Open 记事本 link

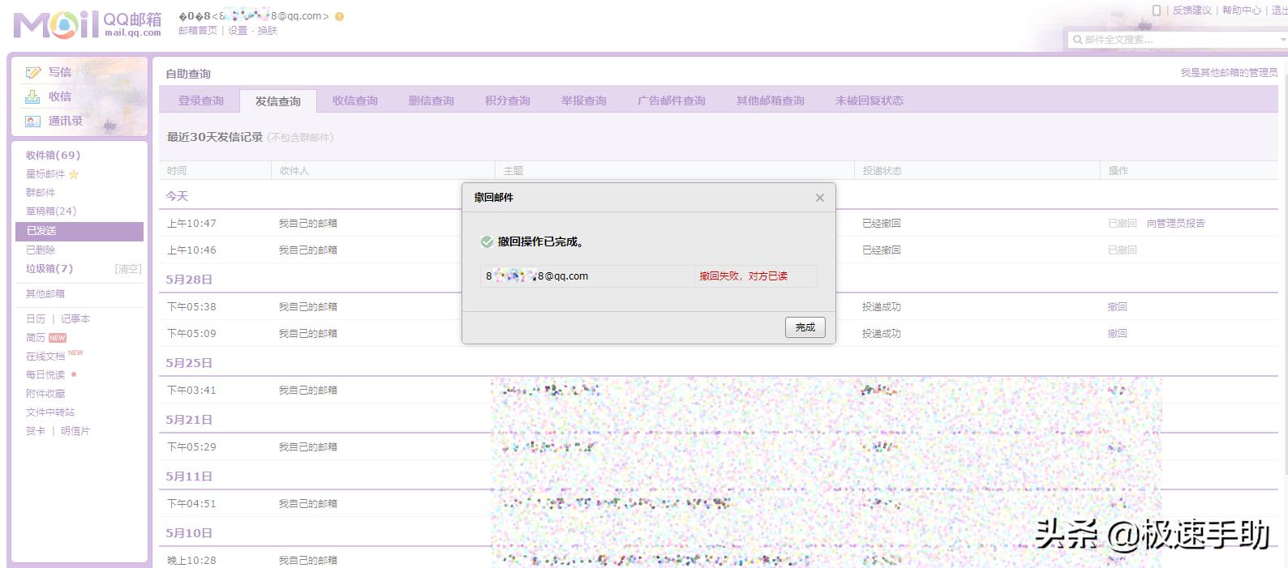pyautogui.click(x=75, y=319)
